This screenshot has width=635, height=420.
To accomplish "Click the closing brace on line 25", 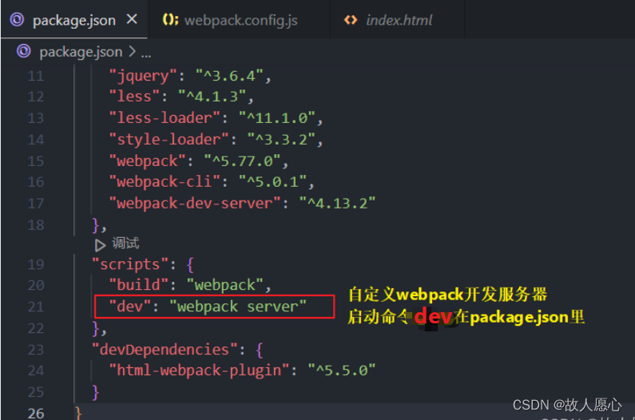I will [x=96, y=392].
